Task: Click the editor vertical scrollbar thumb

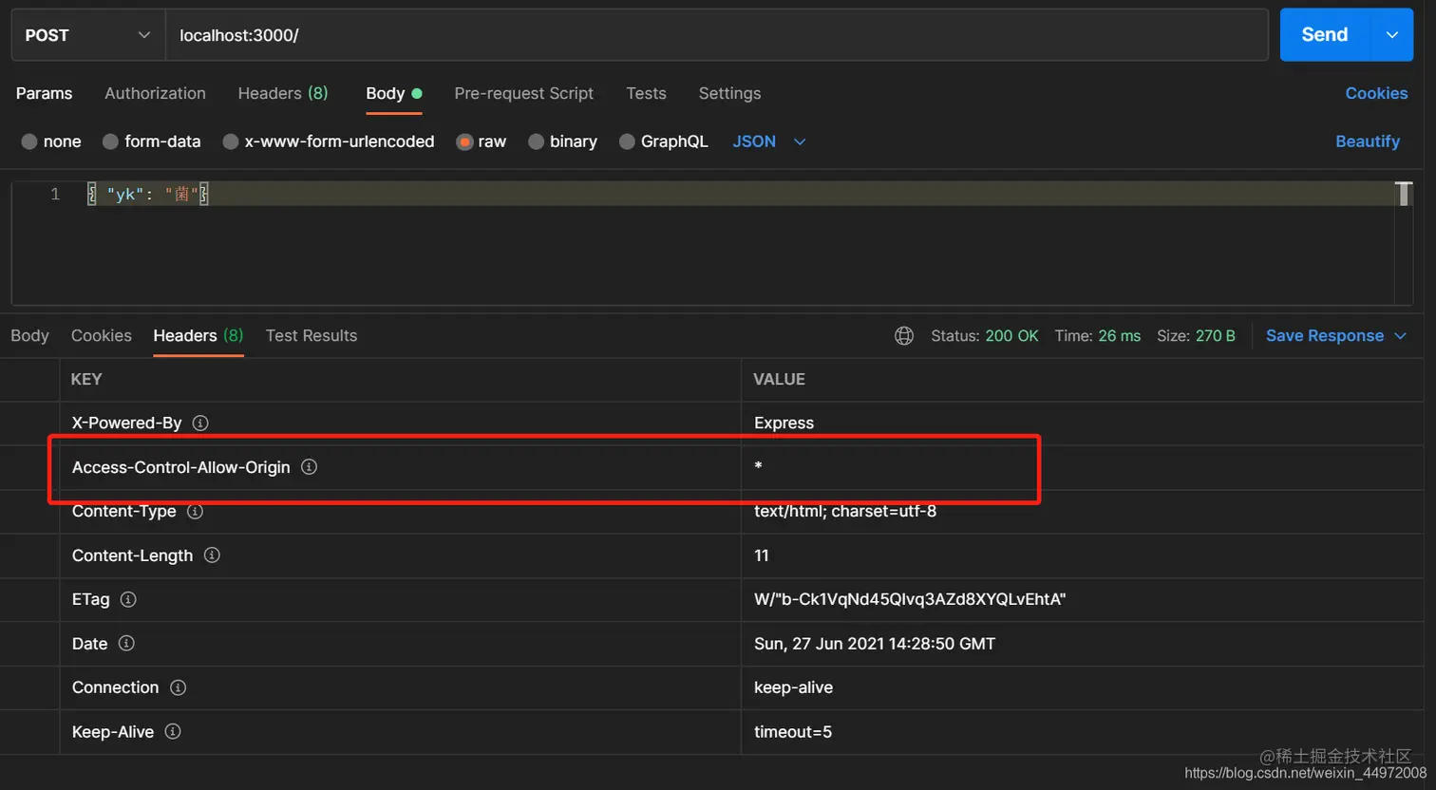Action: click(1404, 194)
